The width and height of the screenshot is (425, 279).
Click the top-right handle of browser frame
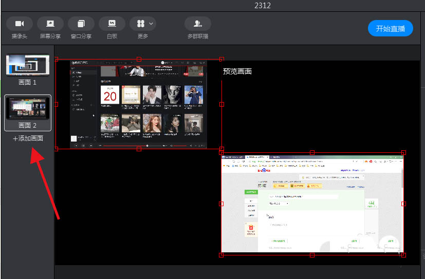point(403,153)
